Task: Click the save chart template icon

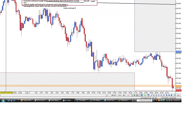Action: click(x=148, y=95)
